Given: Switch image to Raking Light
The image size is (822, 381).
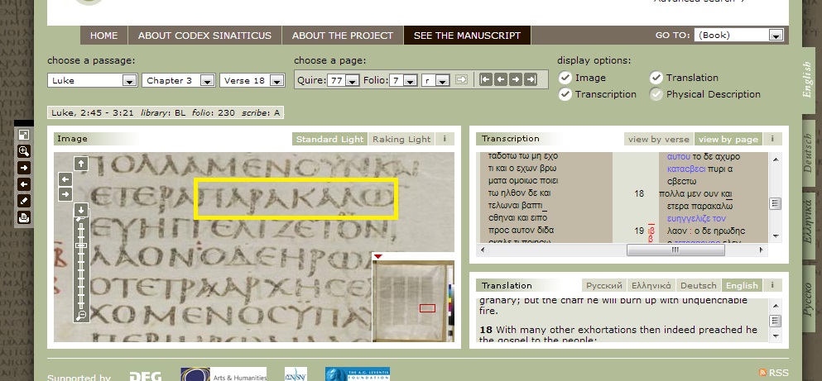Looking at the screenshot, I should 401,139.
